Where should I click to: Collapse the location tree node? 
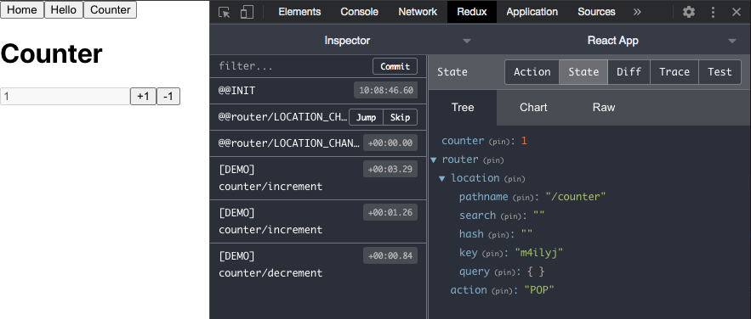(442, 178)
